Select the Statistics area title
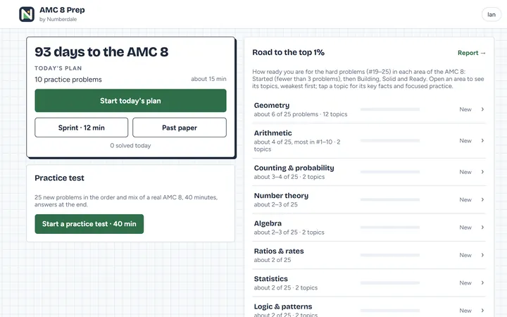The image size is (507, 317). click(270, 279)
